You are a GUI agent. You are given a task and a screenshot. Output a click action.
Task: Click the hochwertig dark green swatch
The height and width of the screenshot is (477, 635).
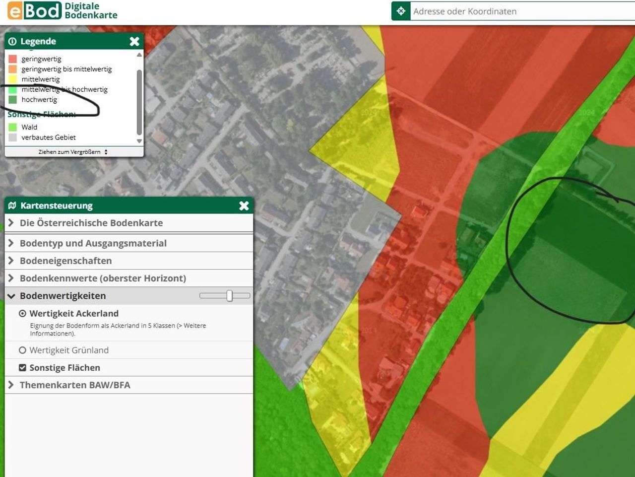pyautogui.click(x=13, y=100)
